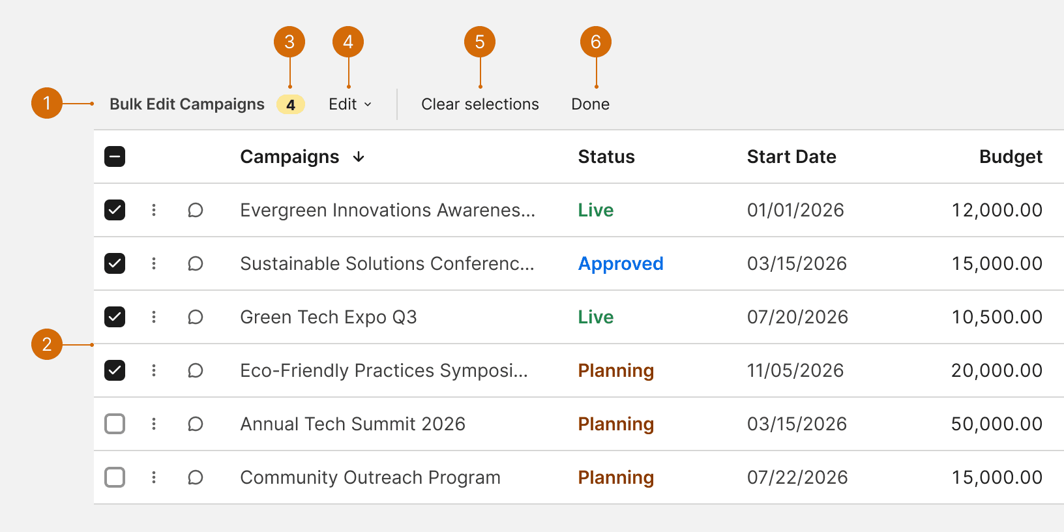The height and width of the screenshot is (532, 1064).
Task: Click the Clear selections button
Action: (x=480, y=104)
